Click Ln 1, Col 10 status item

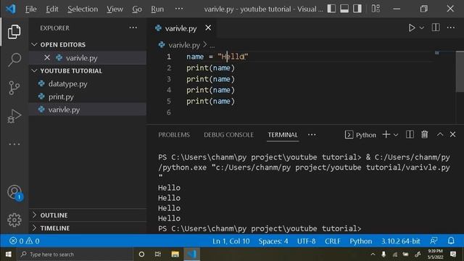tap(231, 241)
